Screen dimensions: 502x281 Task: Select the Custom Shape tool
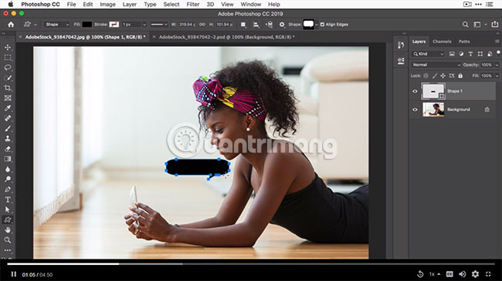pos(8,219)
